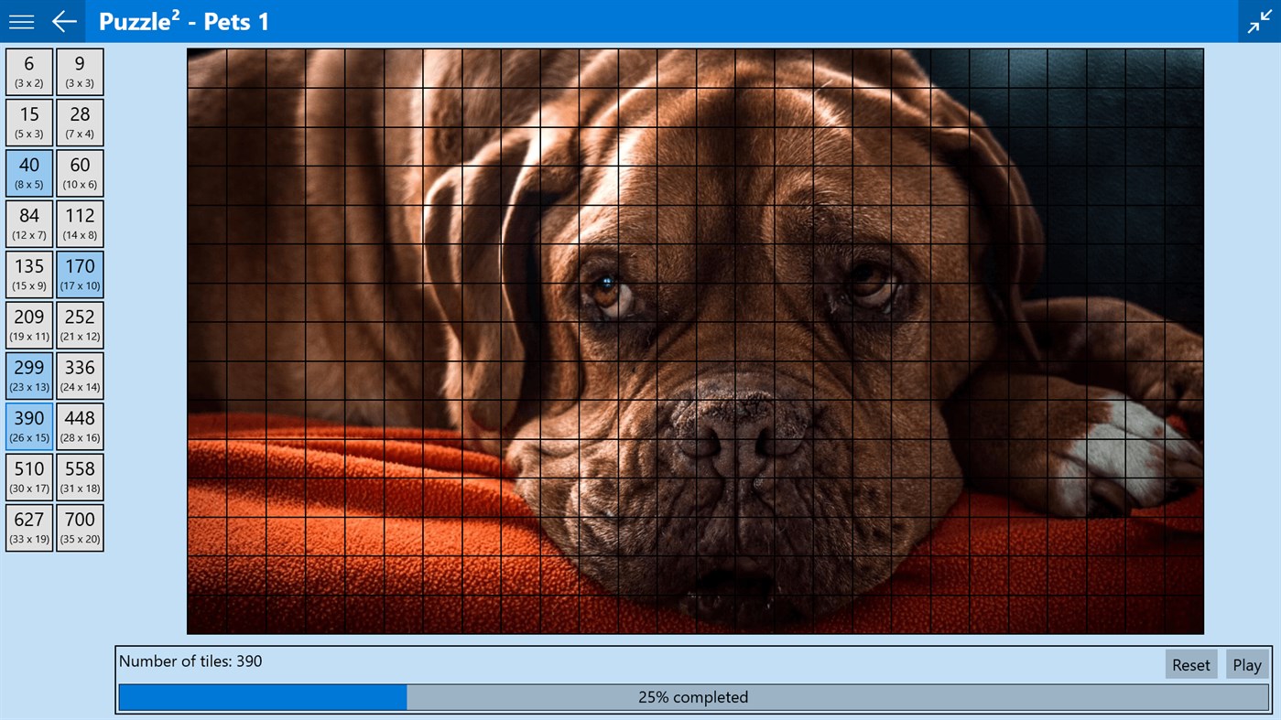Pick the 336 (24 x 14) layout

(80, 375)
